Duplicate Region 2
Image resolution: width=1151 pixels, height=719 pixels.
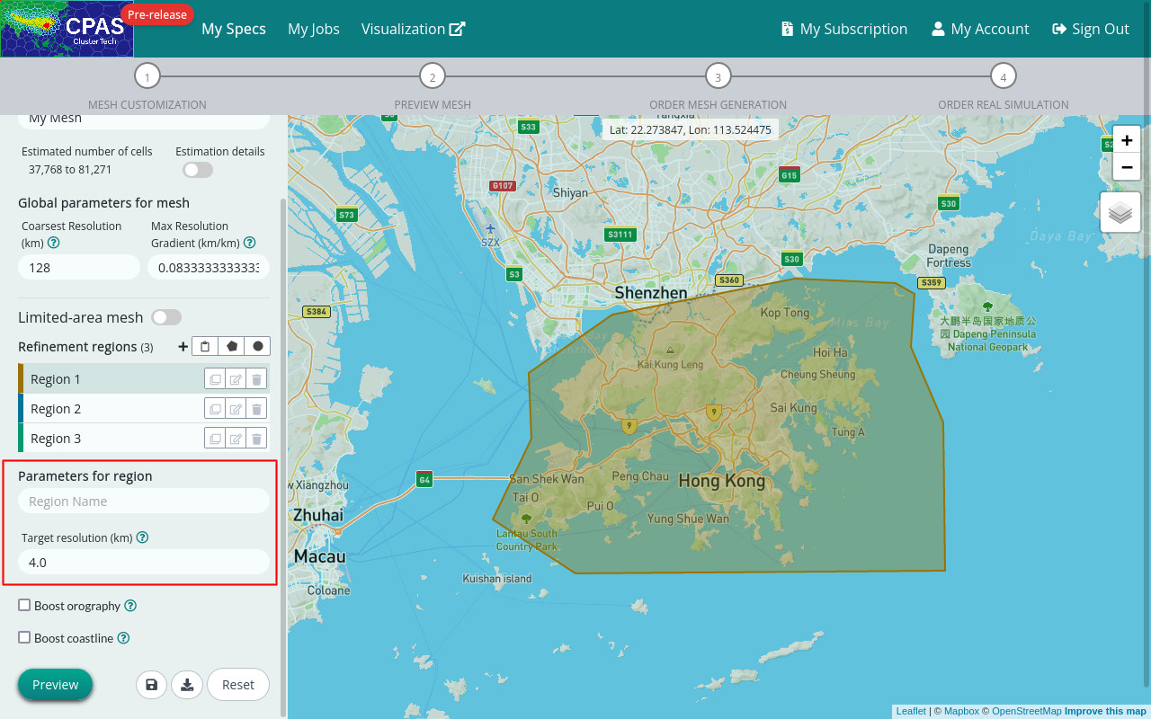pyautogui.click(x=215, y=409)
